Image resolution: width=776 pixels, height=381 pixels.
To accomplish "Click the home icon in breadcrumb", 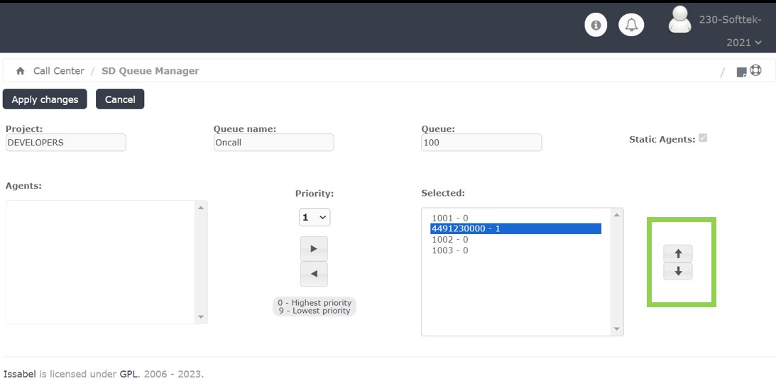I will click(20, 71).
